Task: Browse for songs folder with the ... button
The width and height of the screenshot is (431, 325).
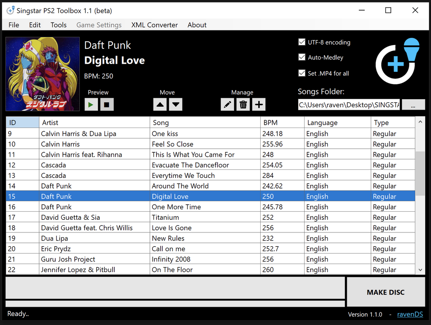Action: coord(413,105)
